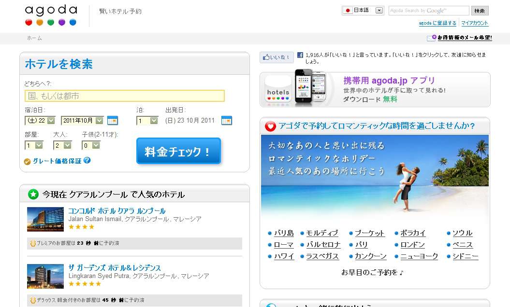510x307 pixels.
Task: Open the check-in date calendar icon
Action: (x=113, y=121)
